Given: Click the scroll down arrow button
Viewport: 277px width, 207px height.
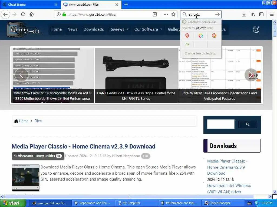Looking at the screenshot, I should [275, 192].
